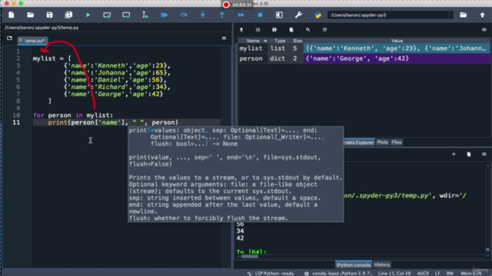The width and height of the screenshot is (492, 276).
Task: Open the editor pane options menu
Action: 224,38
